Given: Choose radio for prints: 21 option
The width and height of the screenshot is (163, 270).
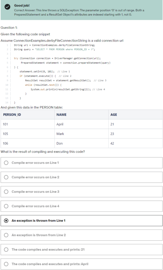Looking at the screenshot, I should [x=6, y=249].
